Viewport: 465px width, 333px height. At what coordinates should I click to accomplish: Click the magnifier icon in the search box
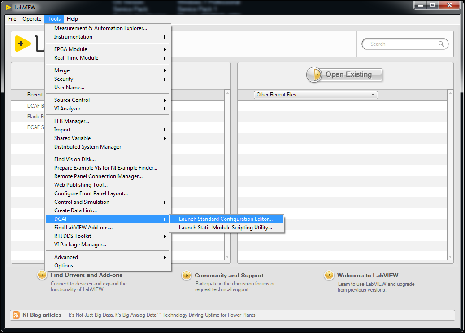441,44
